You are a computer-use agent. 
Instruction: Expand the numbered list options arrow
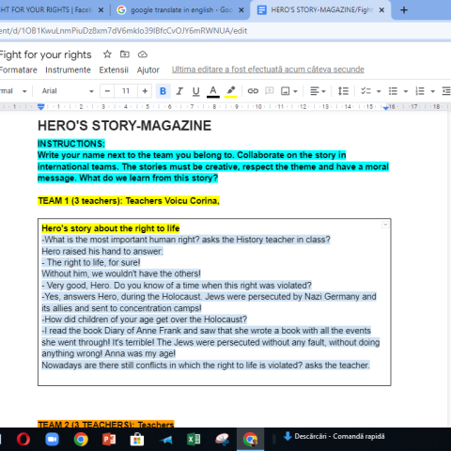(433, 91)
